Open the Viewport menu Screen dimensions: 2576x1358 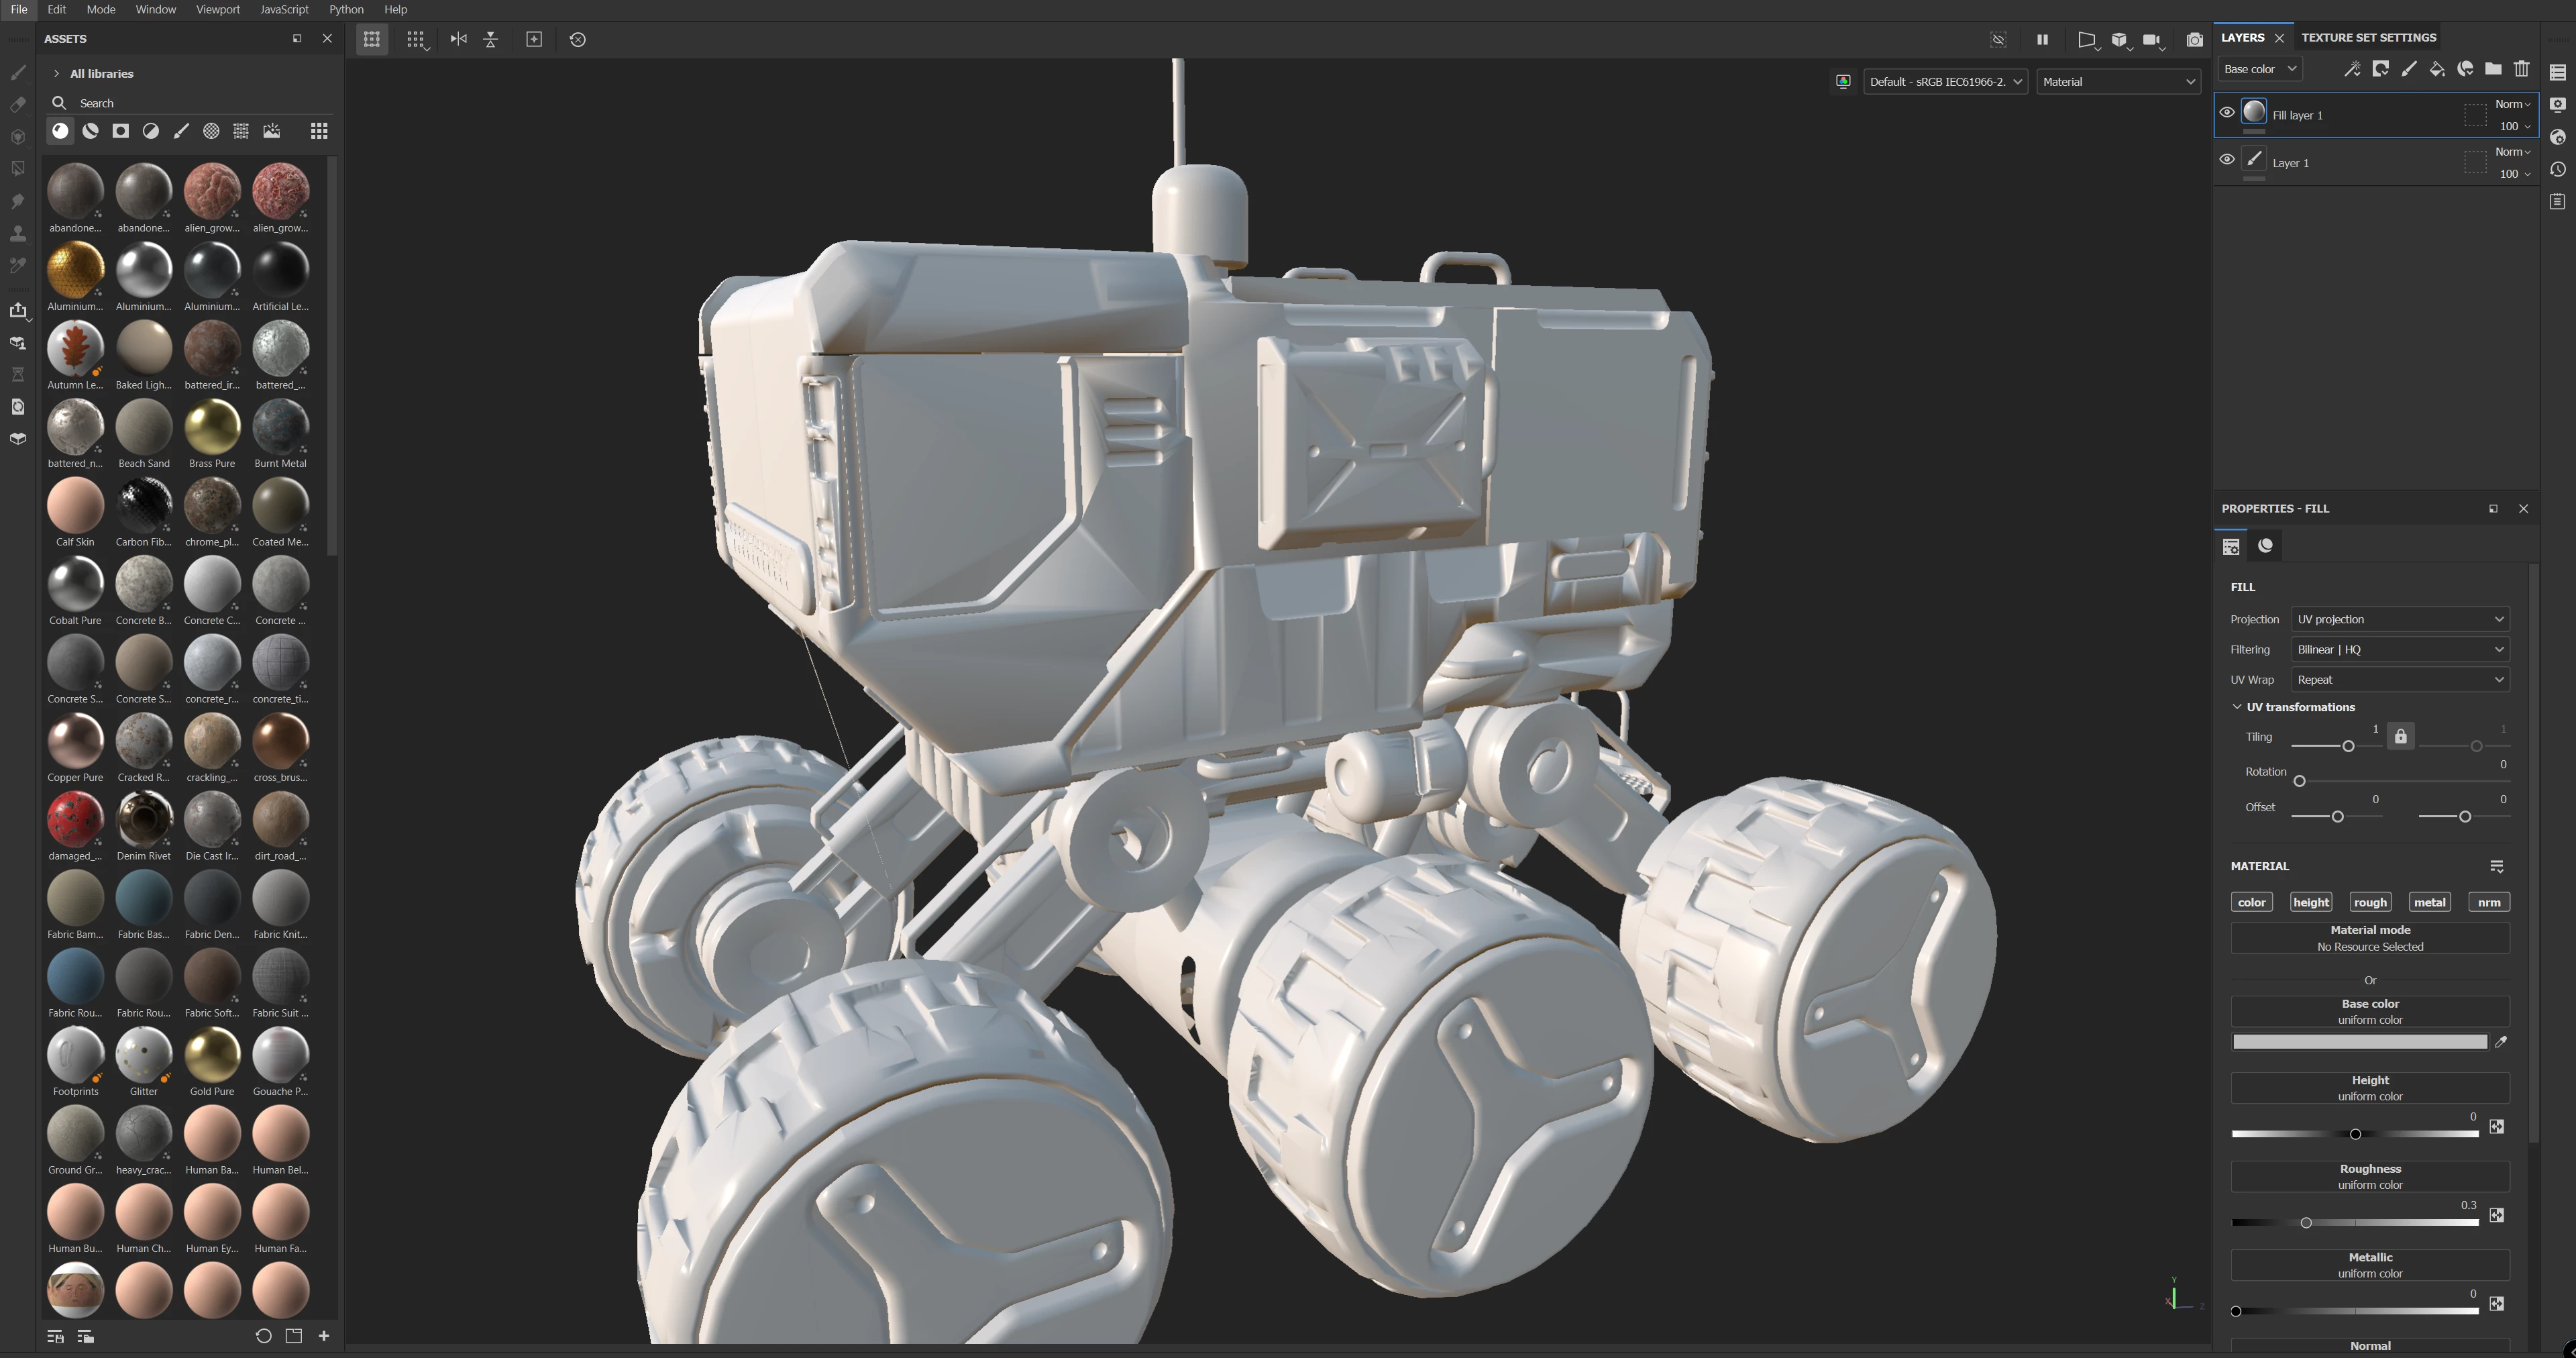(x=217, y=9)
